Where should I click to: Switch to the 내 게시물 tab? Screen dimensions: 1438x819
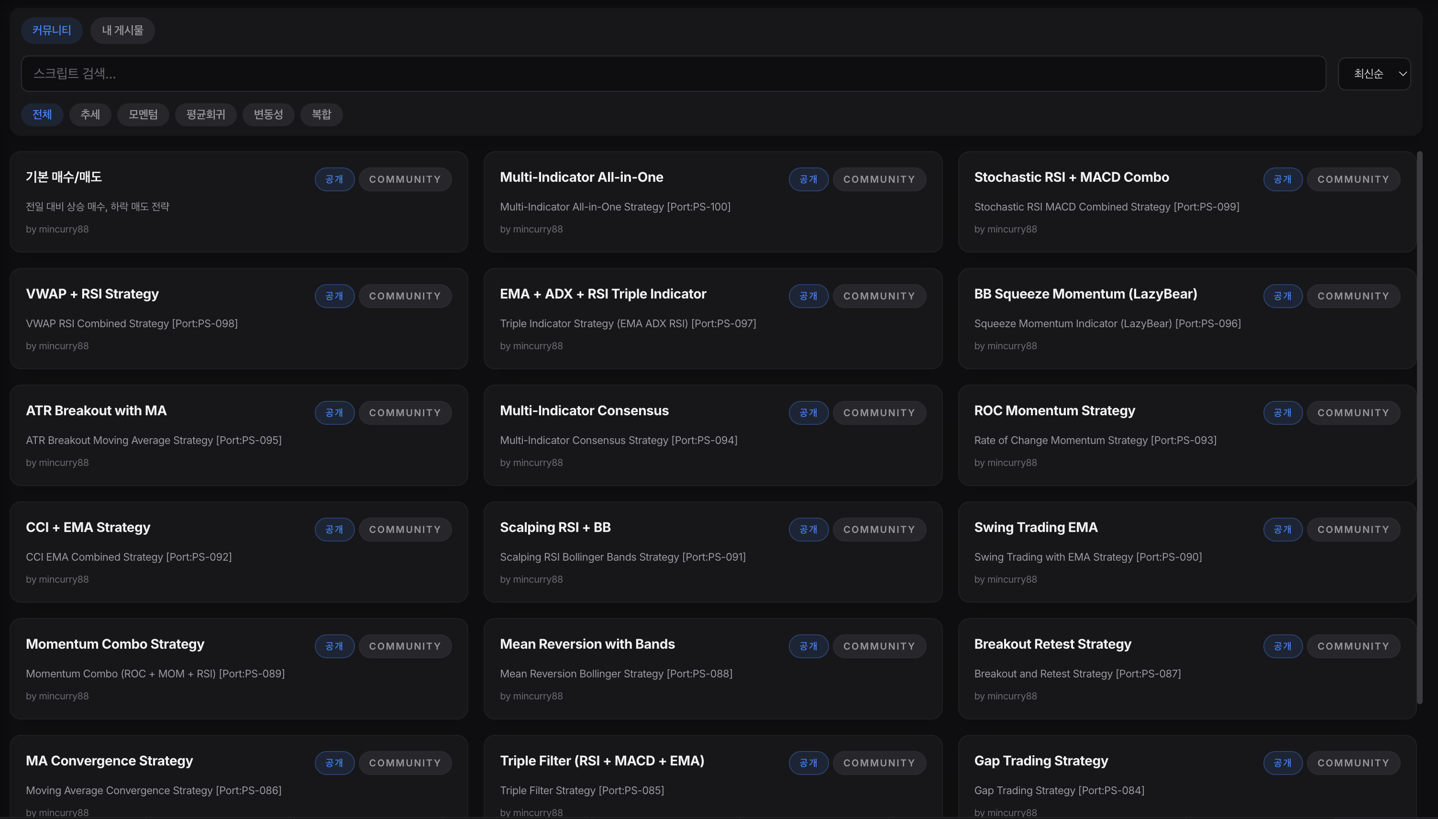coord(122,30)
